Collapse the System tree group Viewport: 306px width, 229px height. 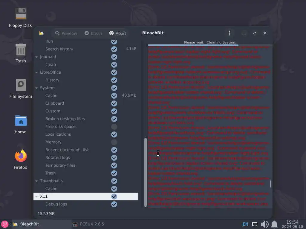(x=36, y=88)
